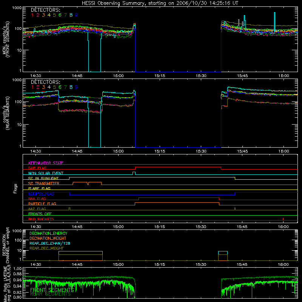Click the NON_SOLAR_EVENT flag label

click(46, 173)
